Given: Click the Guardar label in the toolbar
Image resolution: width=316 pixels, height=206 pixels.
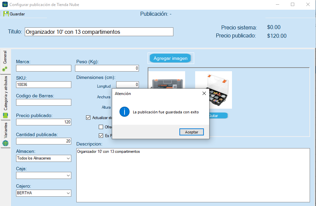Looking at the screenshot, I should pos(17,14).
